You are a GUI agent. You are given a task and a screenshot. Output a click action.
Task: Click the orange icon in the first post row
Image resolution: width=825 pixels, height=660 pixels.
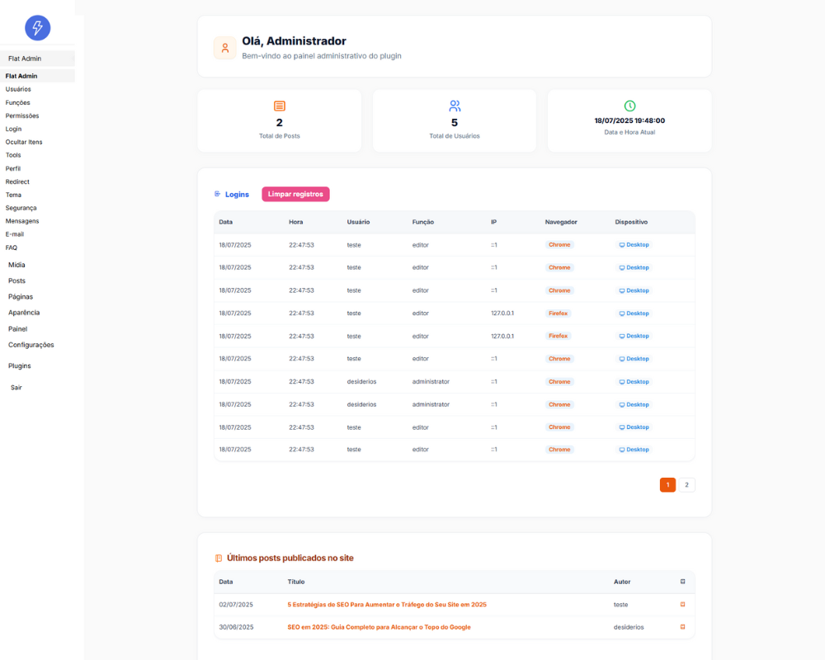click(682, 604)
